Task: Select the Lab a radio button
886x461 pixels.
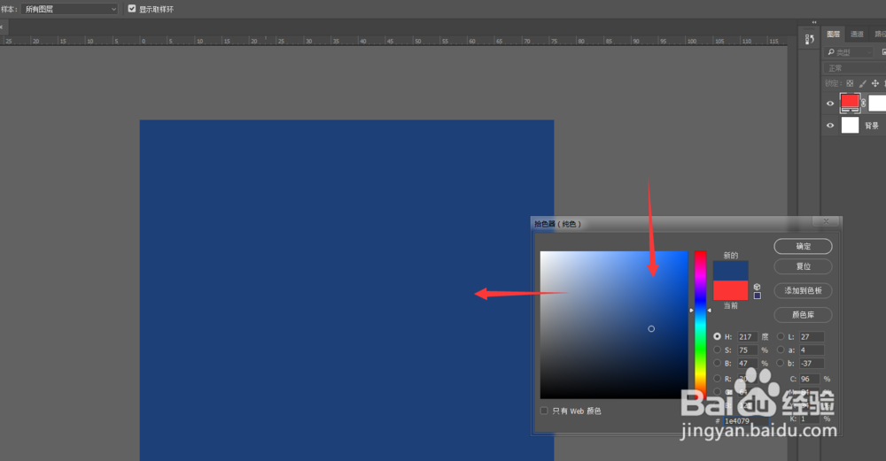Action: click(x=781, y=350)
